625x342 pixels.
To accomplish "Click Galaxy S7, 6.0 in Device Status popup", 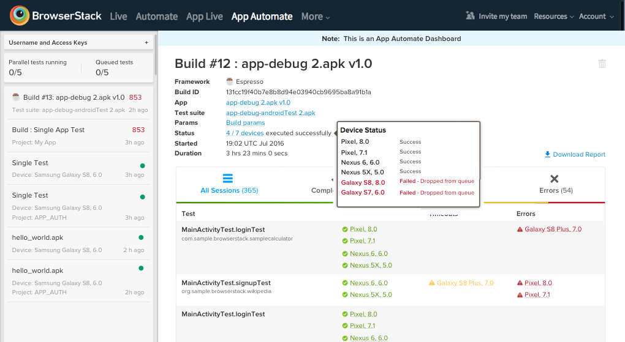I will pyautogui.click(x=363, y=192).
